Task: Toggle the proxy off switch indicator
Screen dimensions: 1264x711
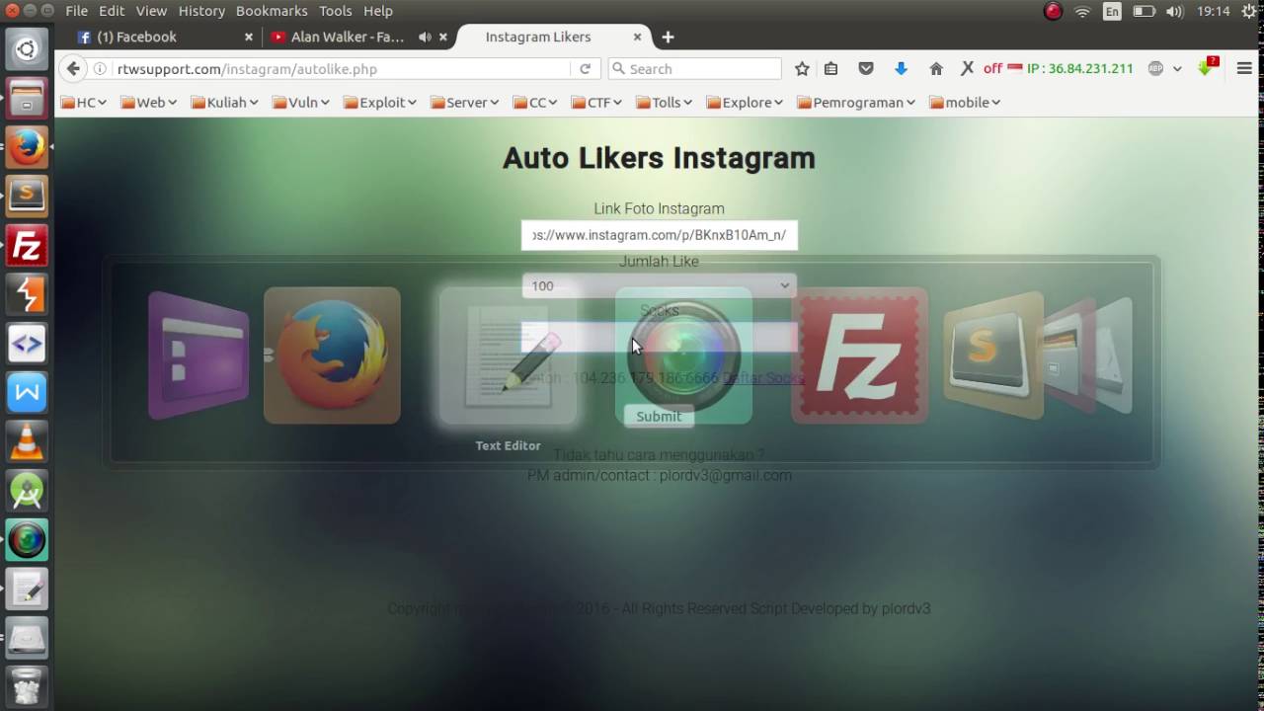Action: pyautogui.click(x=992, y=69)
